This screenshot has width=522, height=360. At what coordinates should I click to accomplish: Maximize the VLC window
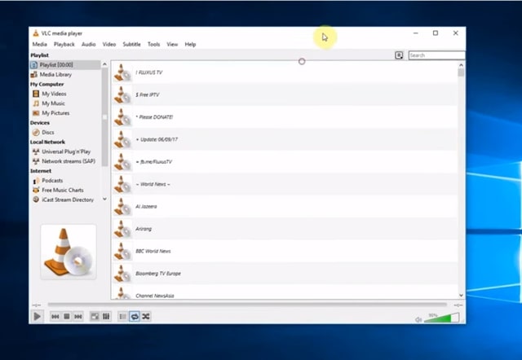point(435,33)
